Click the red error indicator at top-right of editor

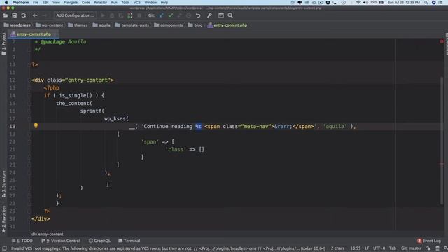(442, 42)
